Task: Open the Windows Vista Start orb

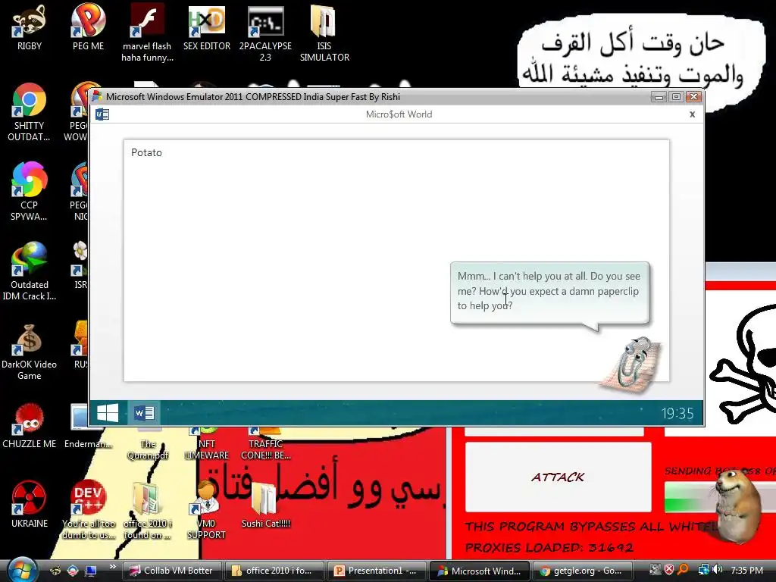Action: pos(22,570)
